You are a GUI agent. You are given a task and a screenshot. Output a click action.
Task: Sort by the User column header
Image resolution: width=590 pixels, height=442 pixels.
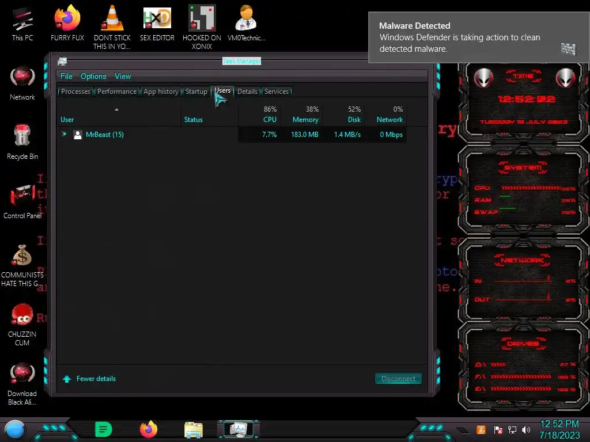119,115
